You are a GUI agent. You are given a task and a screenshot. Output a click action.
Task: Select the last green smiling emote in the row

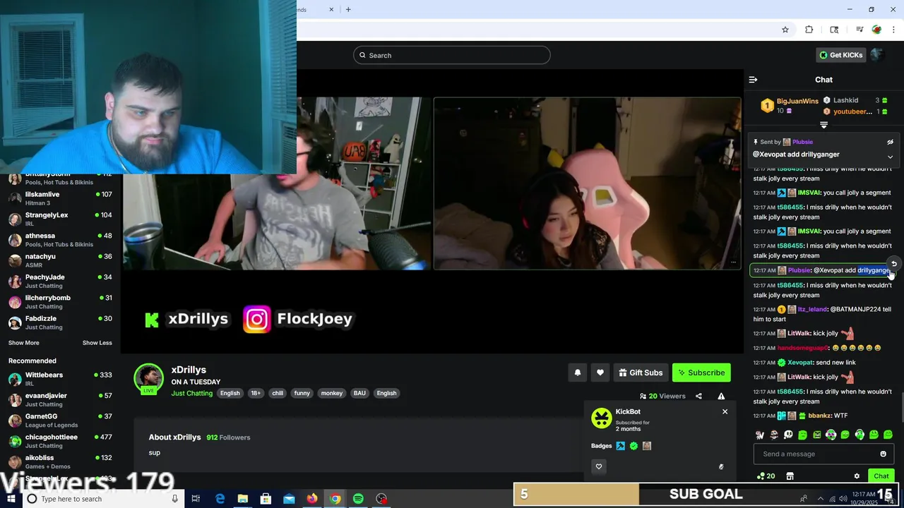click(x=888, y=435)
